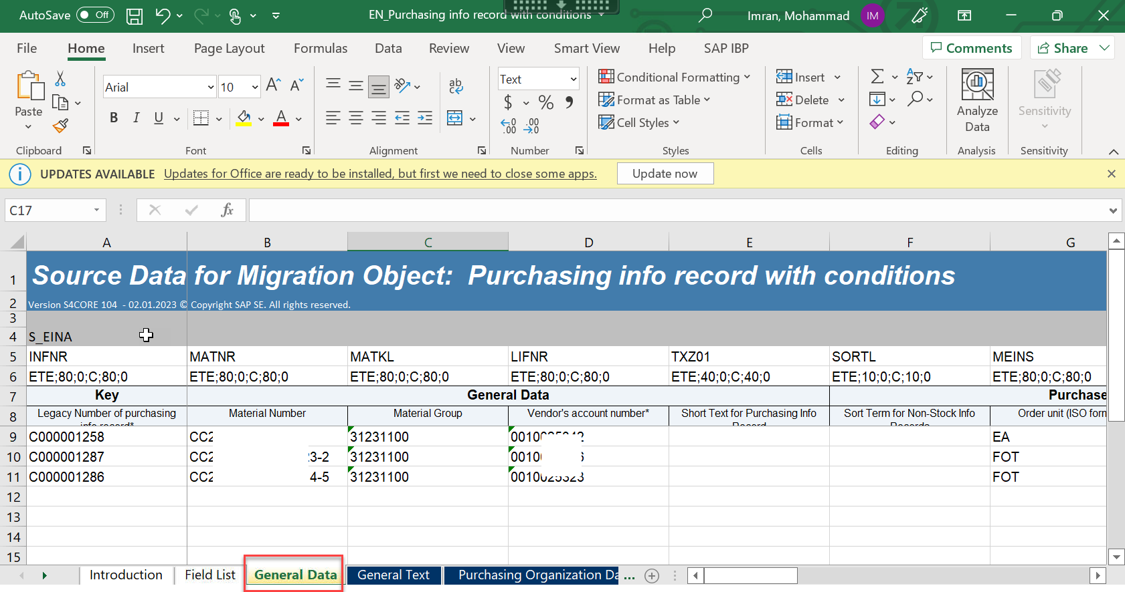The height and width of the screenshot is (592, 1125).
Task: Click the pen coming-soon features icon
Action: 920,15
